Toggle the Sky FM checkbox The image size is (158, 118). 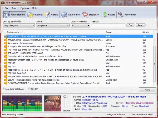(x=29, y=89)
